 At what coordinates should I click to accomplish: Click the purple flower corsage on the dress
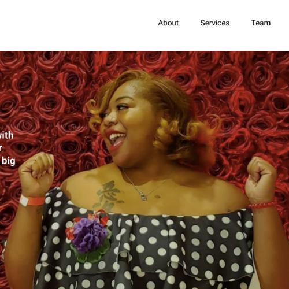[90, 234]
